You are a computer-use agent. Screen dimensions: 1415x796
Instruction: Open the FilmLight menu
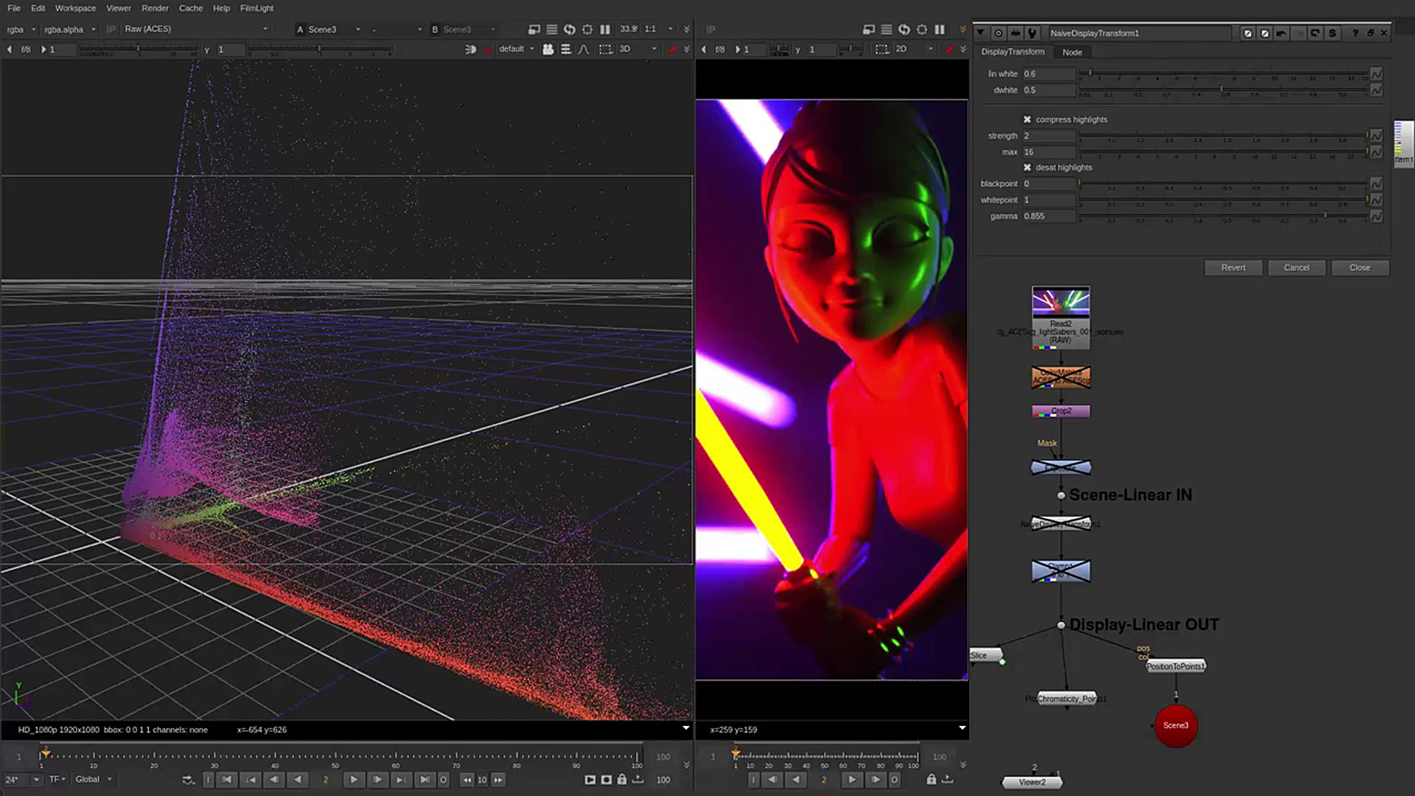(256, 8)
